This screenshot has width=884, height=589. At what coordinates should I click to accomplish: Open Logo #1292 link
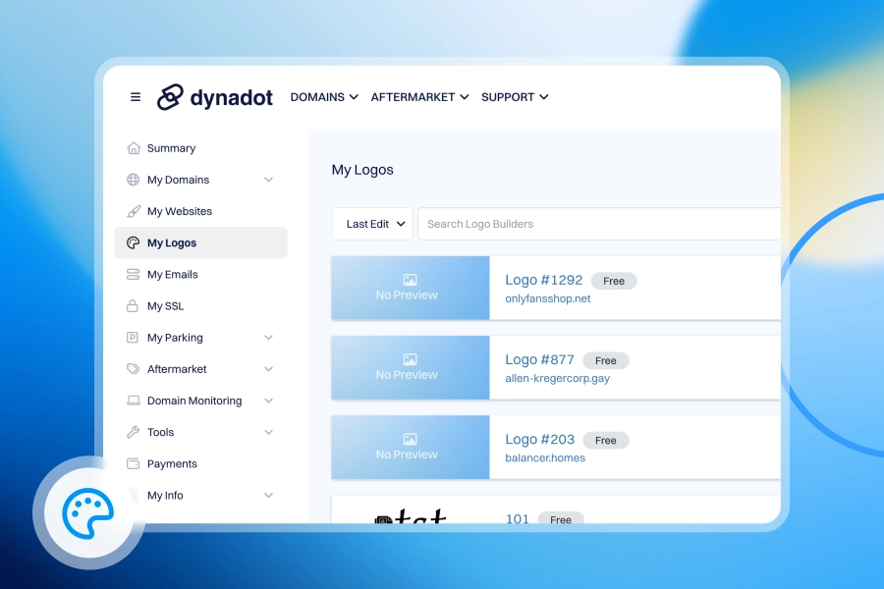point(543,281)
